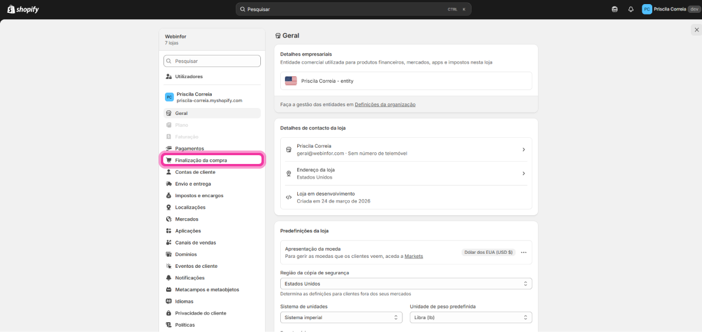Click the Metacampos e metaobjetos icon
Viewport: 702px width, 332px height.
click(168, 289)
